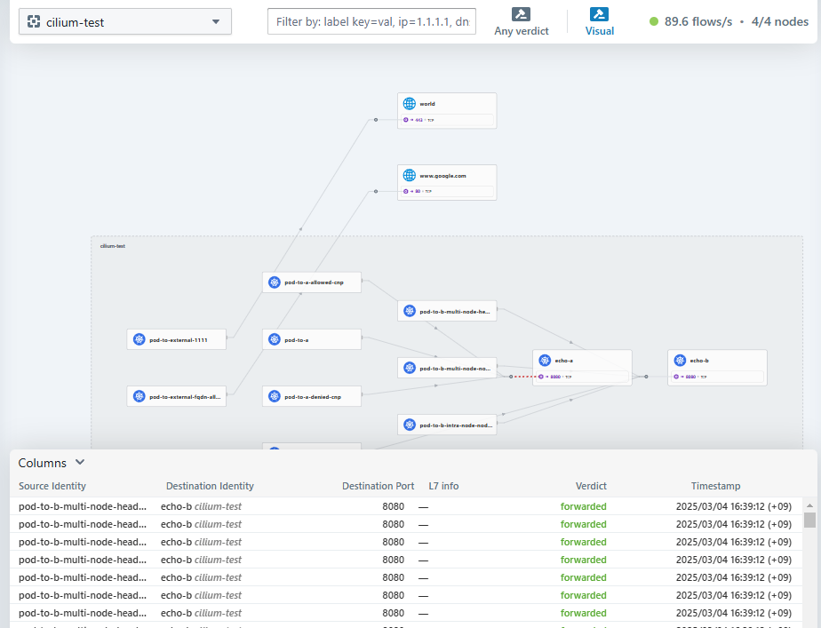Click the pod-to-a-allowed-cnp pod icon
Image resolution: width=821 pixels, height=628 pixels.
pyautogui.click(x=275, y=282)
